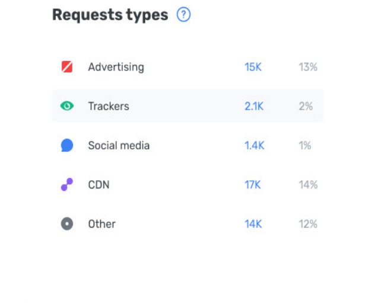
Task: Click the Other request type label
Action: click(101, 224)
